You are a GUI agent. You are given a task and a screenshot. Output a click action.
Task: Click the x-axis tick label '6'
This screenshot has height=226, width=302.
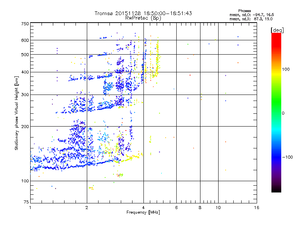pos(176,208)
